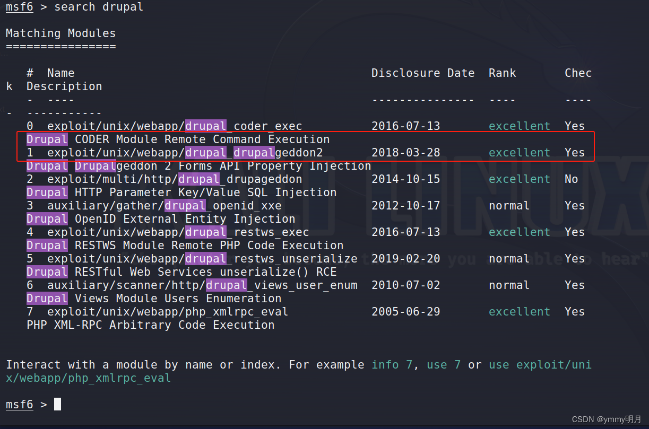The image size is (649, 429).
Task: Select module auxiliary/gather/drupal_openid_xxe
Action: click(165, 206)
